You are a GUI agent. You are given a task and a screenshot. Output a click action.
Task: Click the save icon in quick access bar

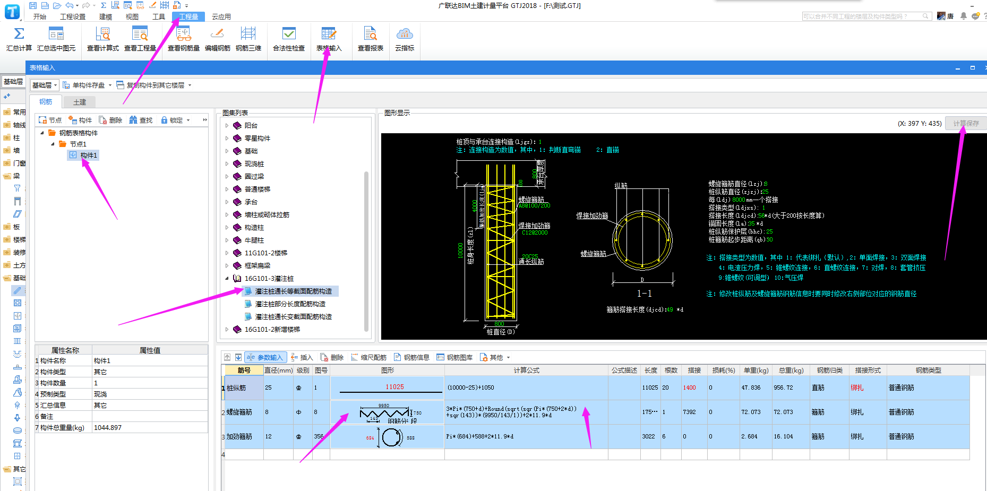tap(33, 5)
